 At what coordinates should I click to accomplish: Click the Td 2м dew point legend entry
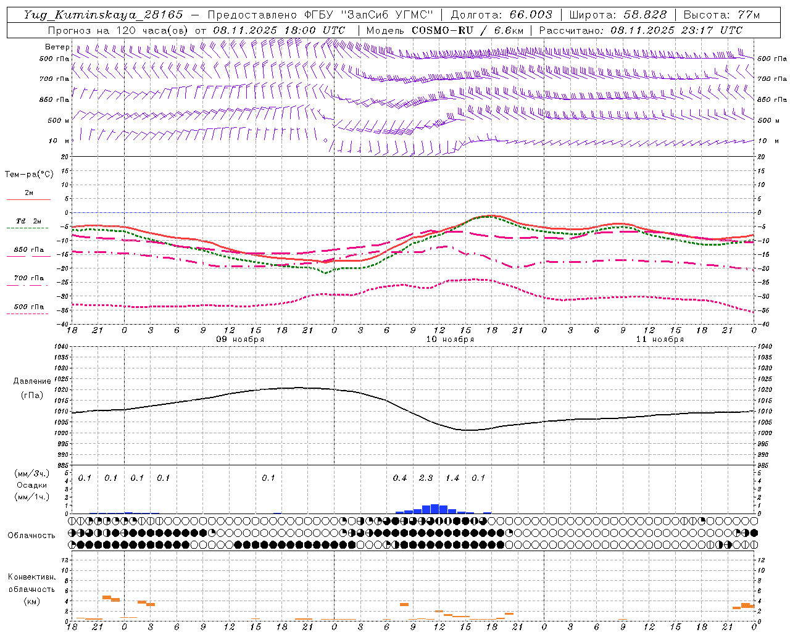coord(28,221)
